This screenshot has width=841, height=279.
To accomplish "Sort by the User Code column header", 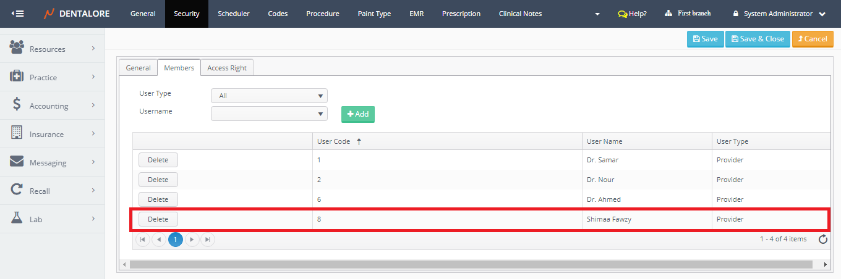I will [x=334, y=141].
